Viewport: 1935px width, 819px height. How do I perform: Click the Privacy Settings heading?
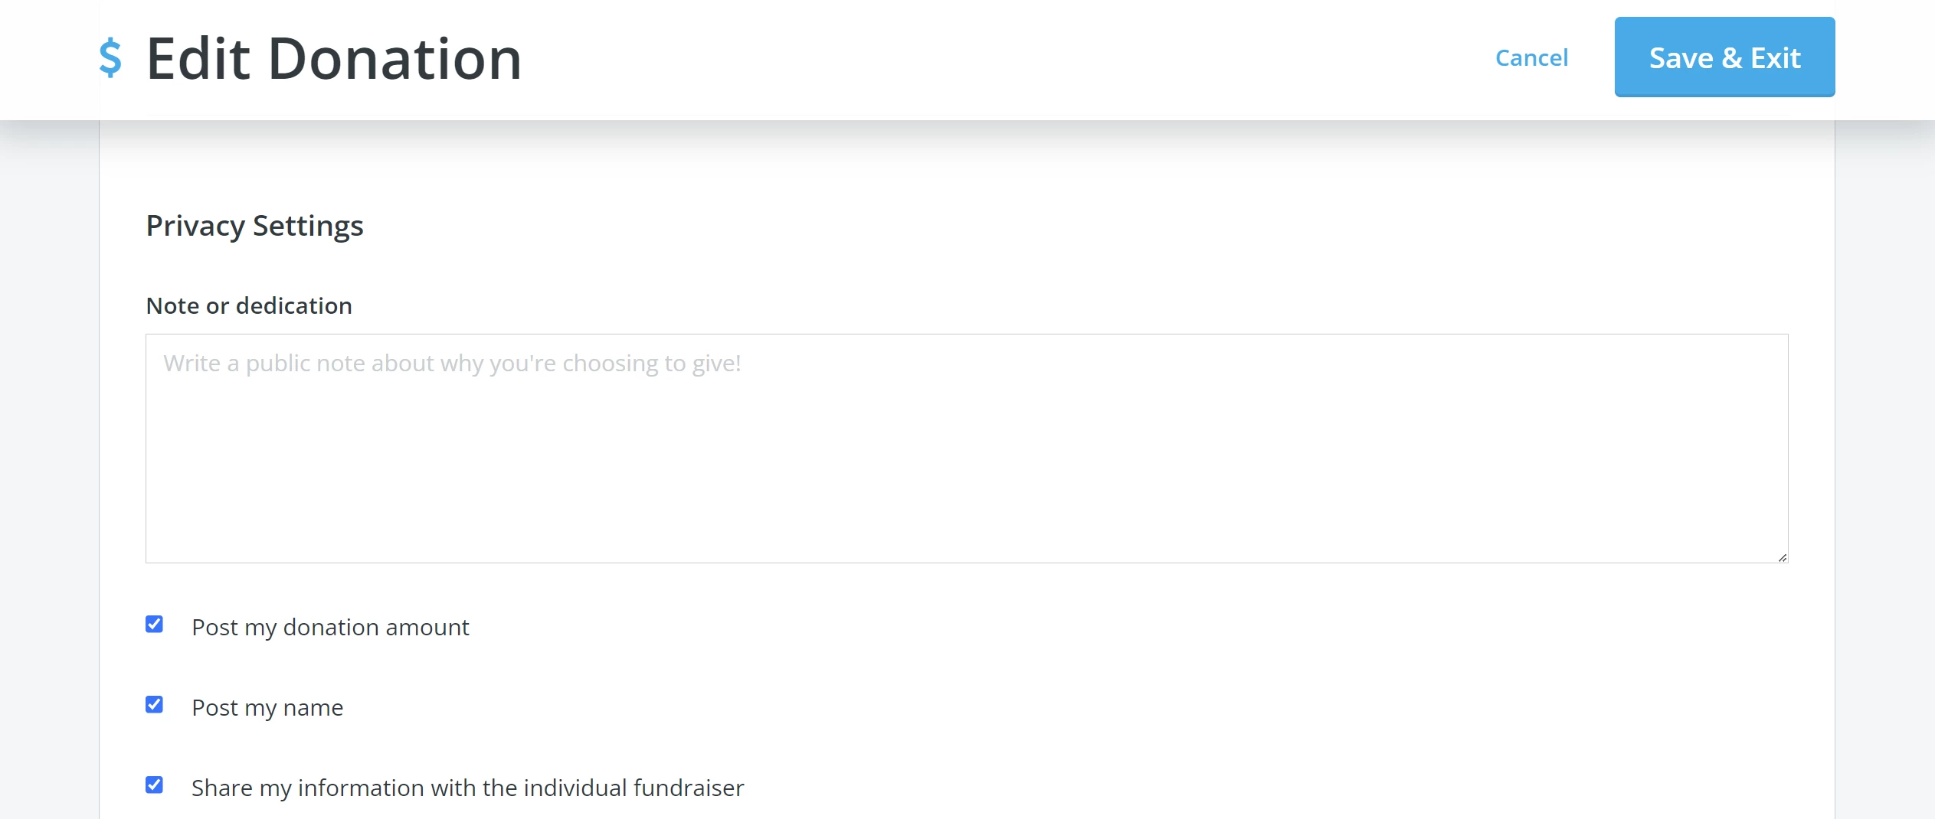pyautogui.click(x=254, y=227)
